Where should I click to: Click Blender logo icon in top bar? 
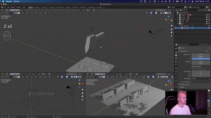point(2,7)
